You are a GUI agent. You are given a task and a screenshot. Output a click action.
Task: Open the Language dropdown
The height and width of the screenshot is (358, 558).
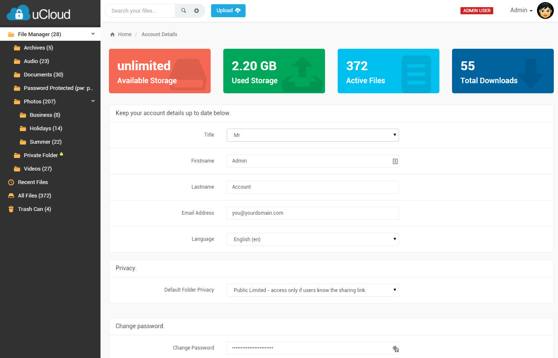click(312, 239)
